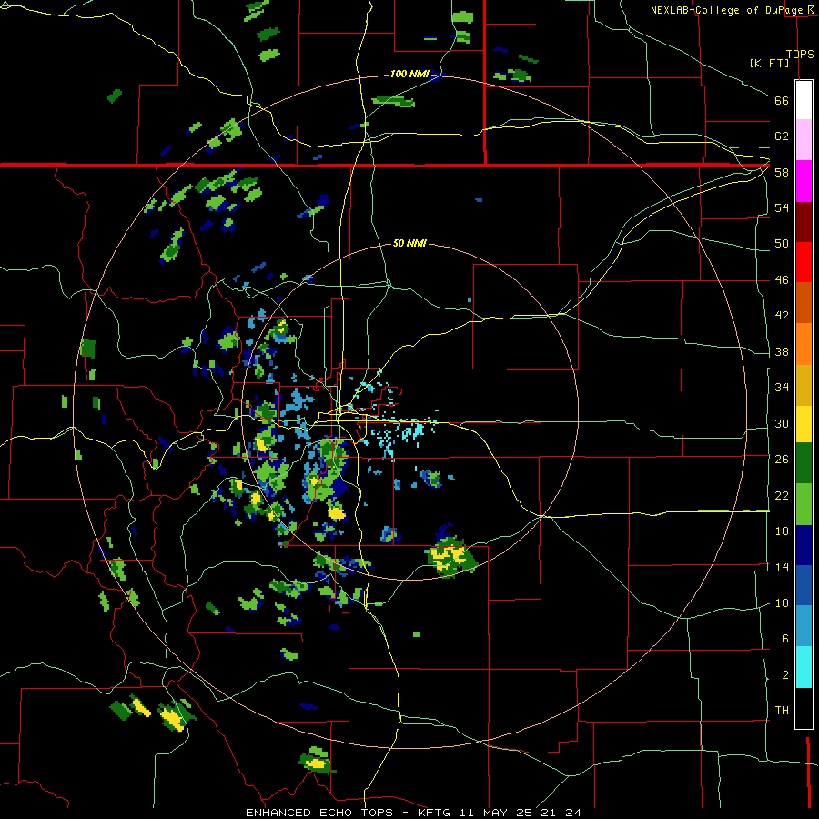Click the ENHANCED ECHO TOPS caption
Screen dimensions: 819x819
tap(319, 813)
